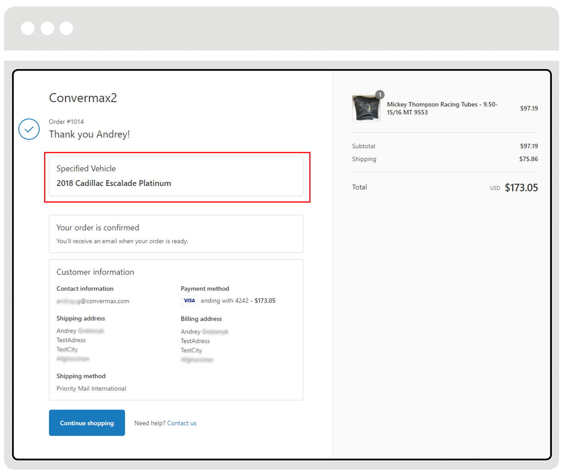Click the @convermax.com email address
Viewport: 563px width, 476px height.
click(x=93, y=301)
